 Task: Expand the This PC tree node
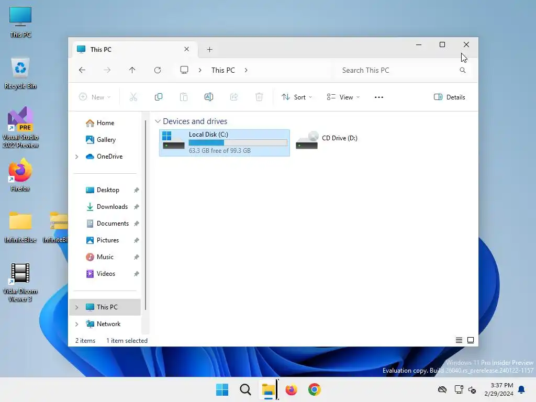[76, 307]
